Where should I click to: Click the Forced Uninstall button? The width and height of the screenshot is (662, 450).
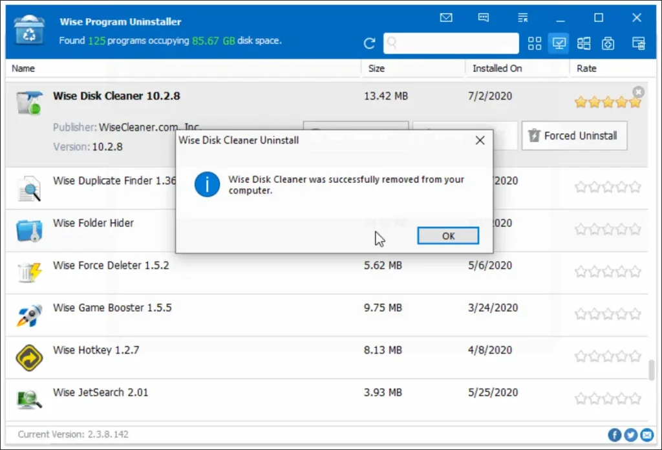click(574, 136)
